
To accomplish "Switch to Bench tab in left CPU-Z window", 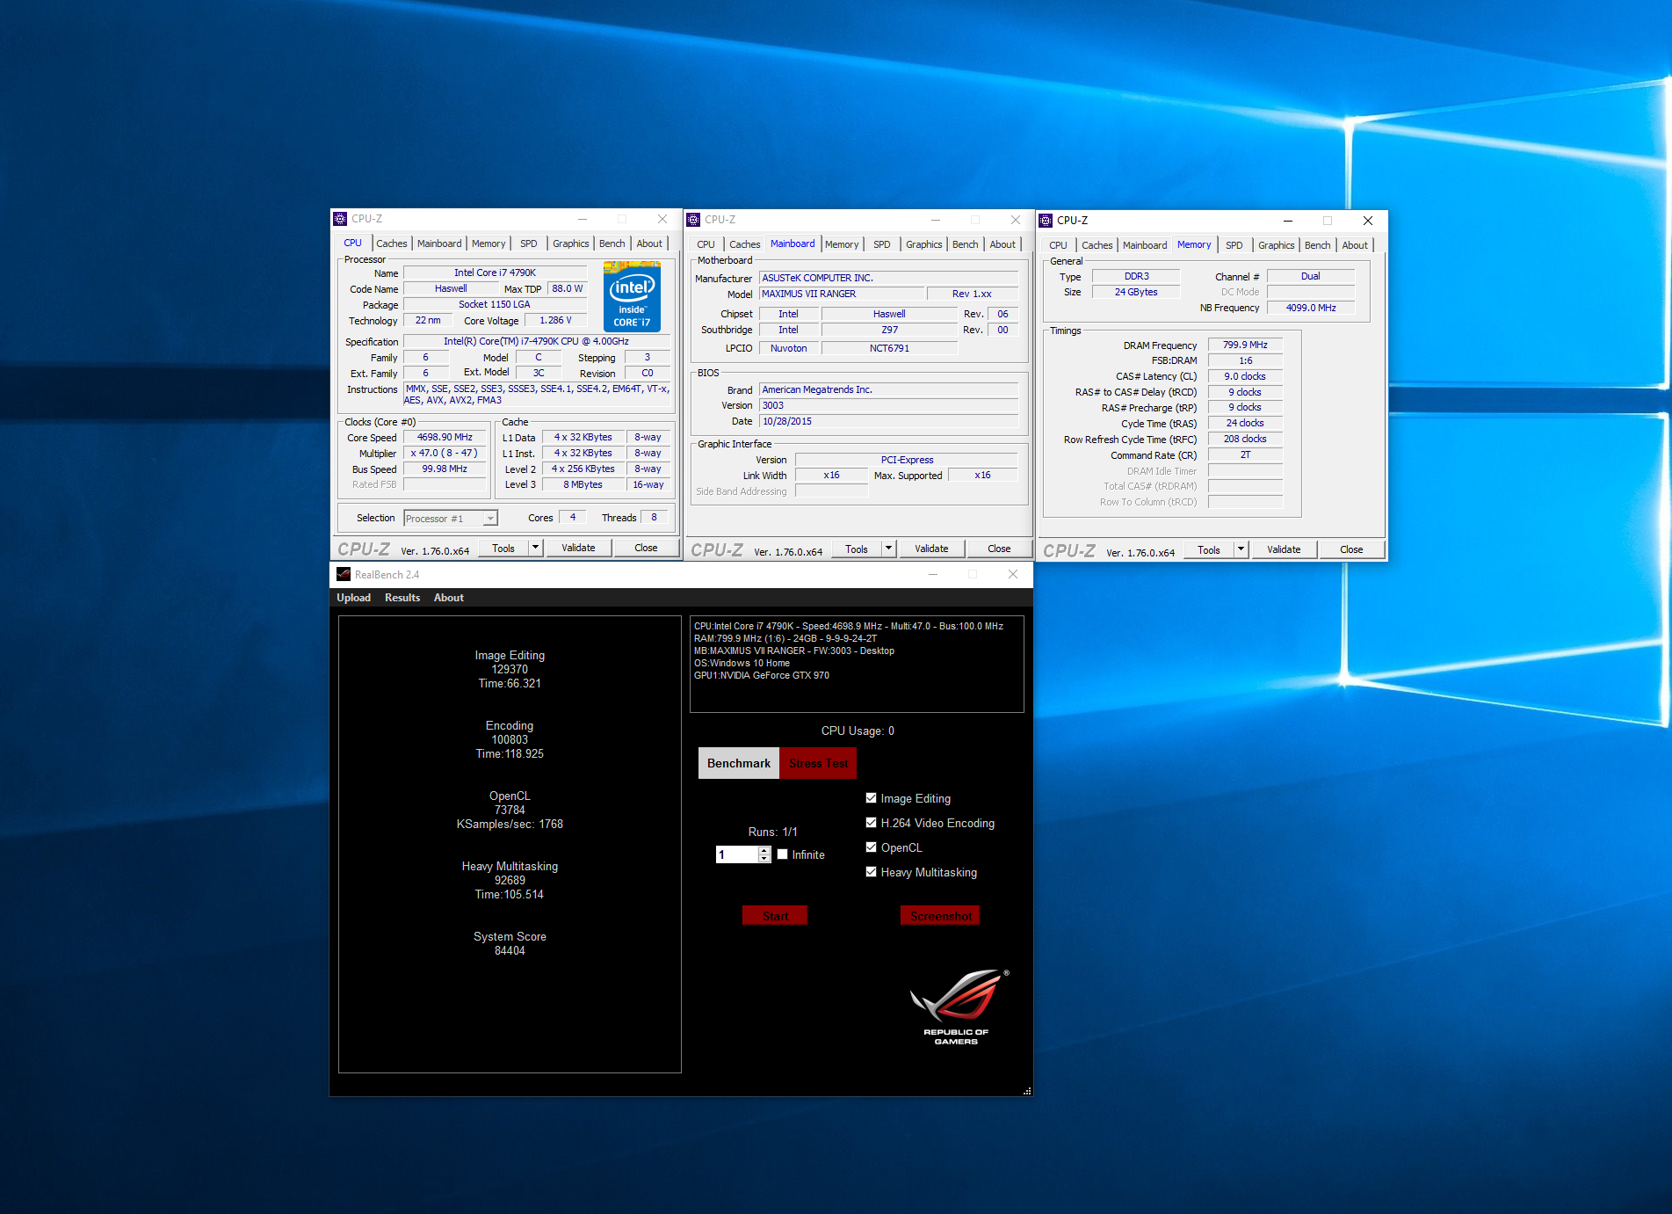I will pyautogui.click(x=612, y=244).
